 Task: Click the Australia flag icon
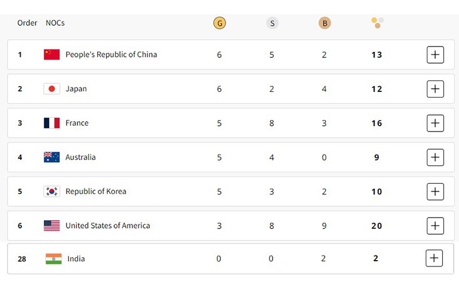pos(52,157)
